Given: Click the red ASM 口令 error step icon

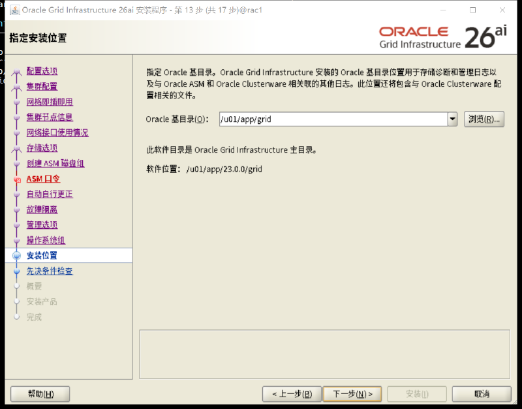Looking at the screenshot, I should pos(18,179).
